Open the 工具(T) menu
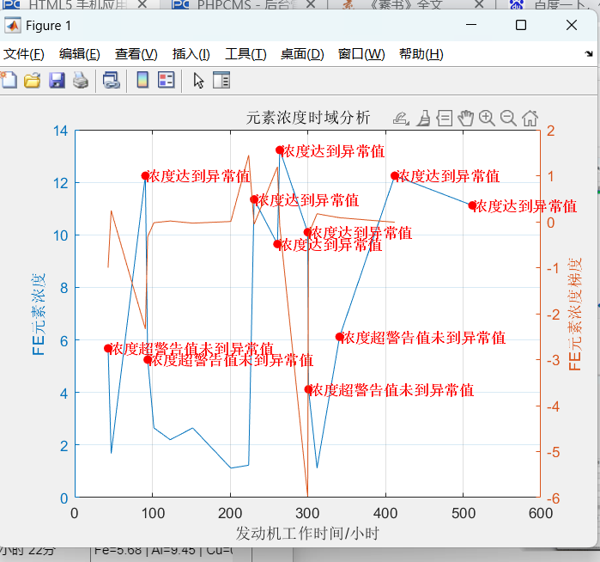Viewport: 600px width, 562px height. [x=245, y=54]
